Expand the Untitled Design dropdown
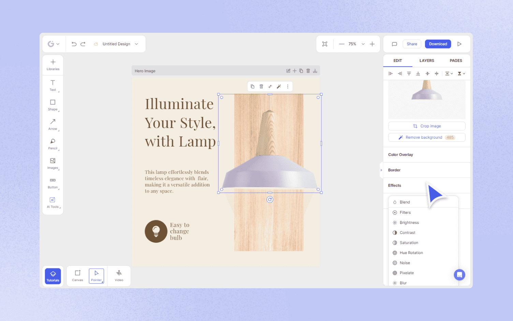The image size is (513, 321). pyautogui.click(x=136, y=44)
